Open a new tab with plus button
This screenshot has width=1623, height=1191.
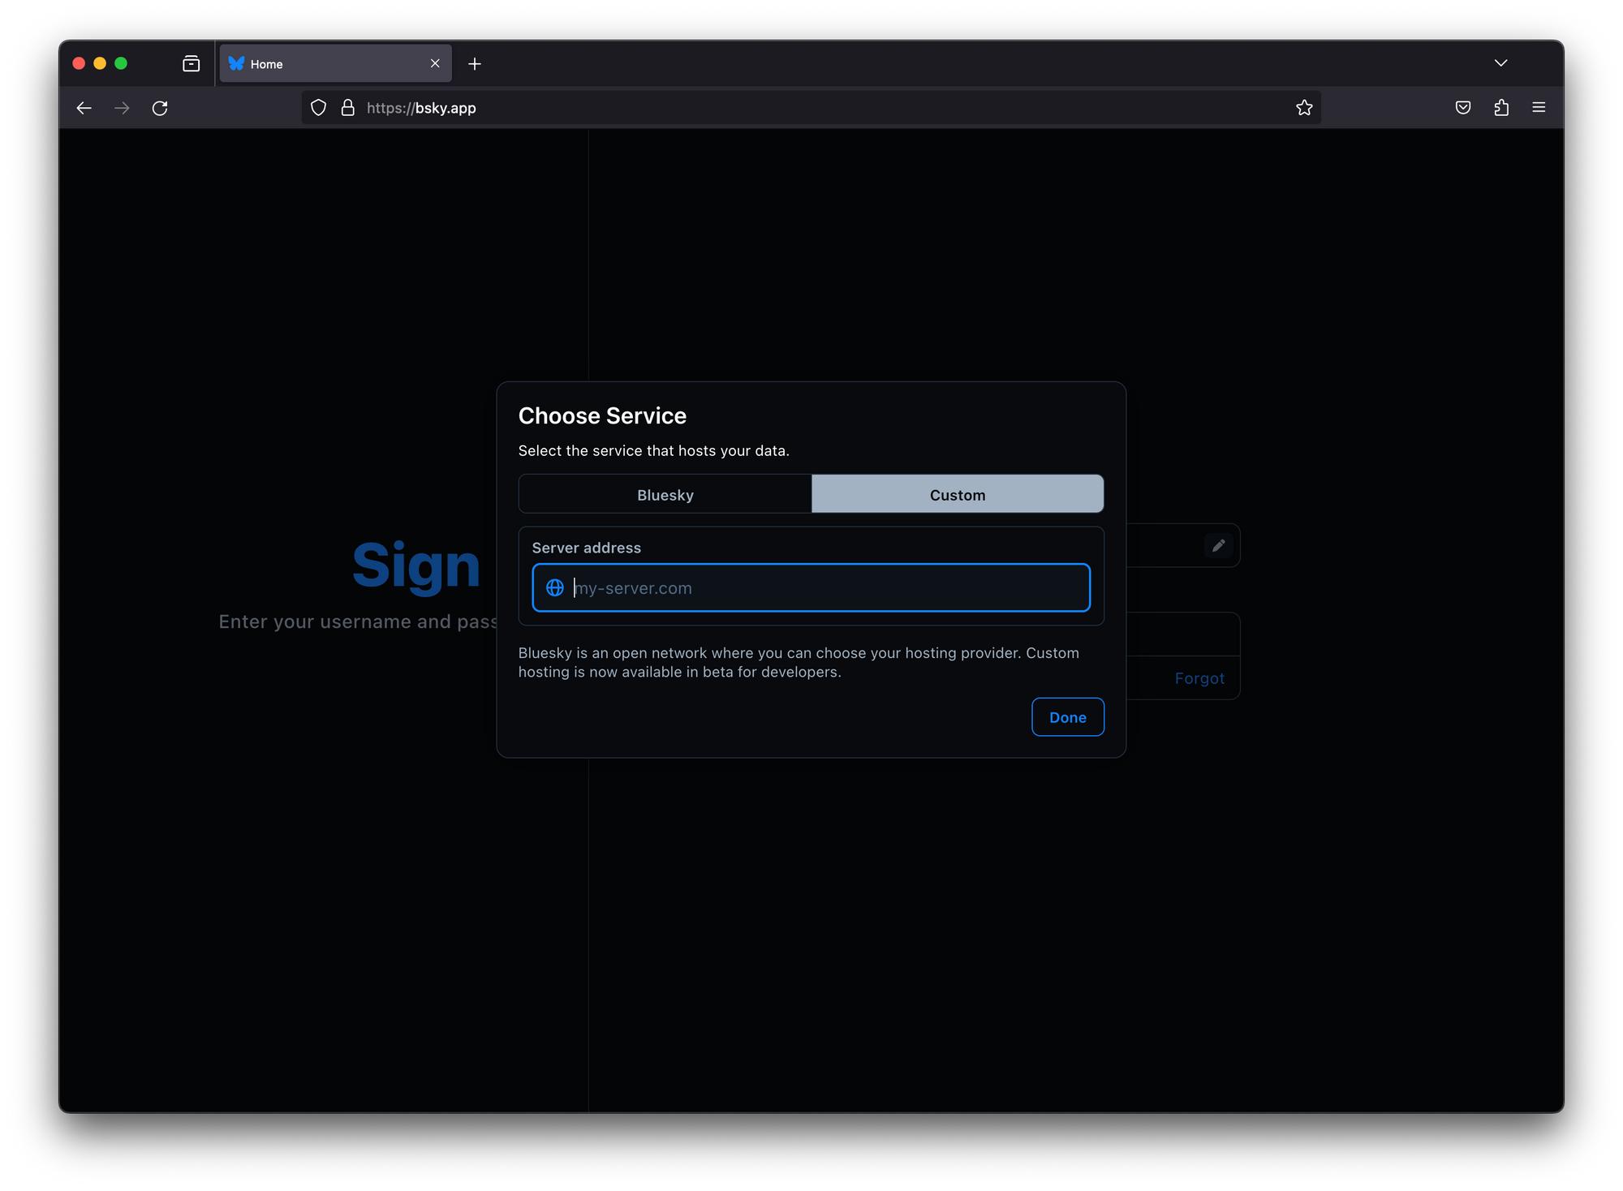[475, 63]
